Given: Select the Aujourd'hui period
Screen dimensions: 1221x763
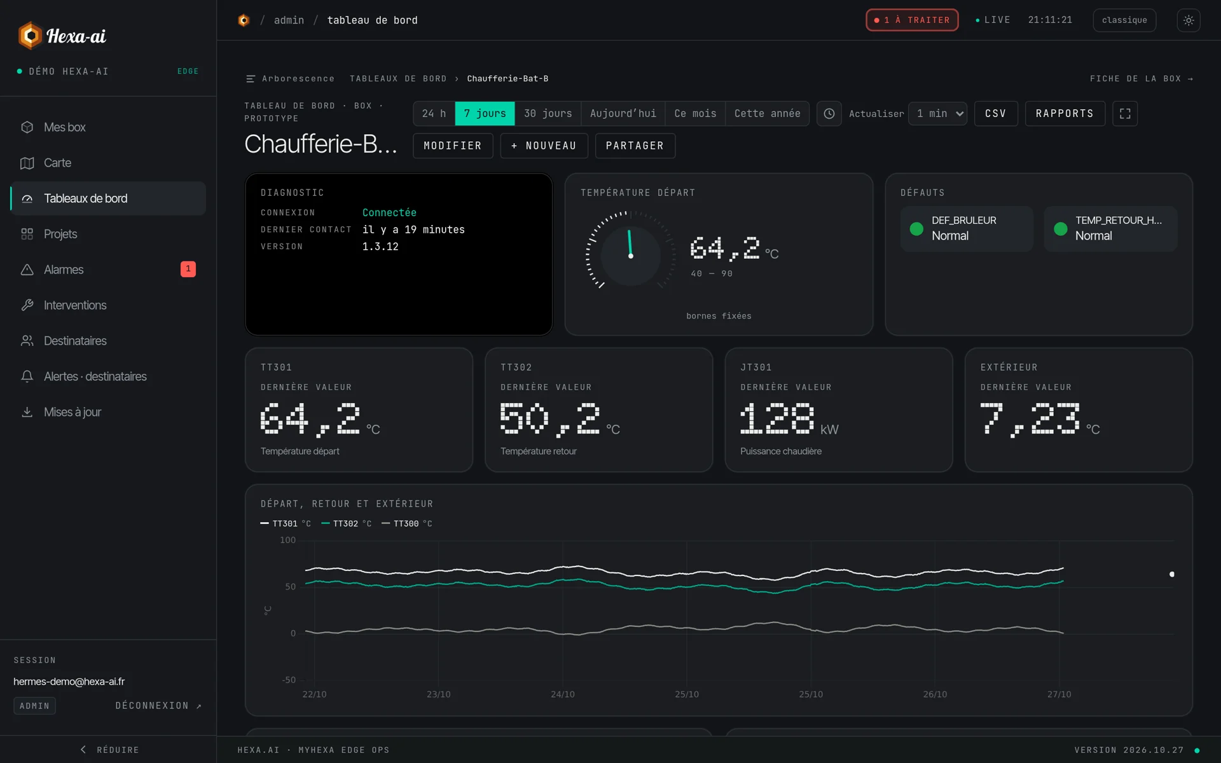Looking at the screenshot, I should (623, 114).
